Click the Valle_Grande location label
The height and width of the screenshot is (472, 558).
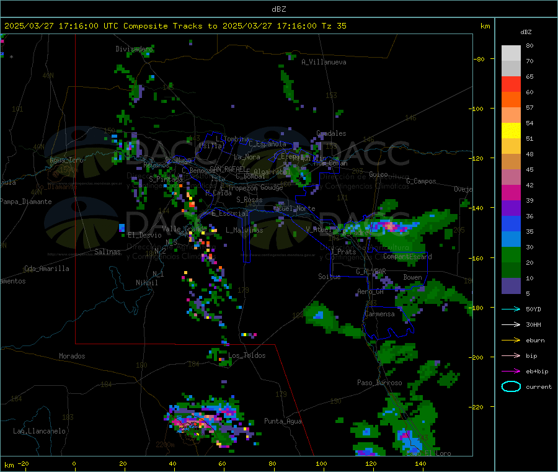click(184, 228)
